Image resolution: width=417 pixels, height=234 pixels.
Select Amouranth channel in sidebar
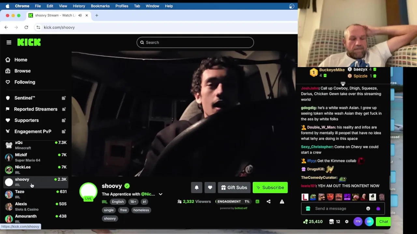[x=36, y=218]
